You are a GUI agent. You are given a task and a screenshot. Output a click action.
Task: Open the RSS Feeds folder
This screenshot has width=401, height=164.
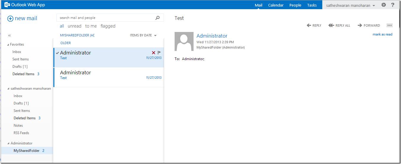(x=21, y=133)
